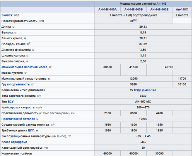Viewport: 193px width, 156px height.
Task: Click runway length value 1800
Action: coord(134,130)
